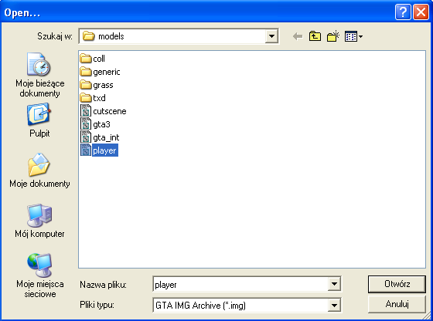Go to Pulpit in places bar
Viewport: 433px width, 321px height.
[39, 120]
